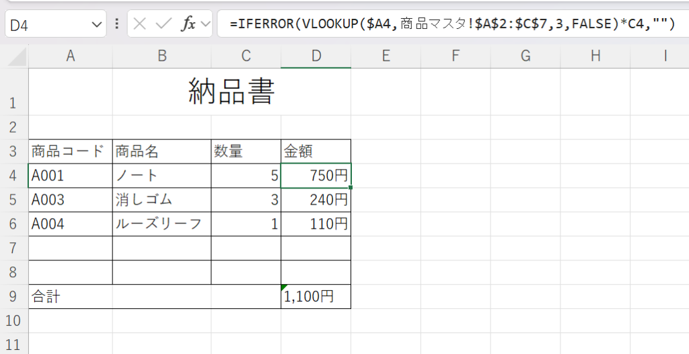Select column H header
The height and width of the screenshot is (354, 689).
click(595, 57)
